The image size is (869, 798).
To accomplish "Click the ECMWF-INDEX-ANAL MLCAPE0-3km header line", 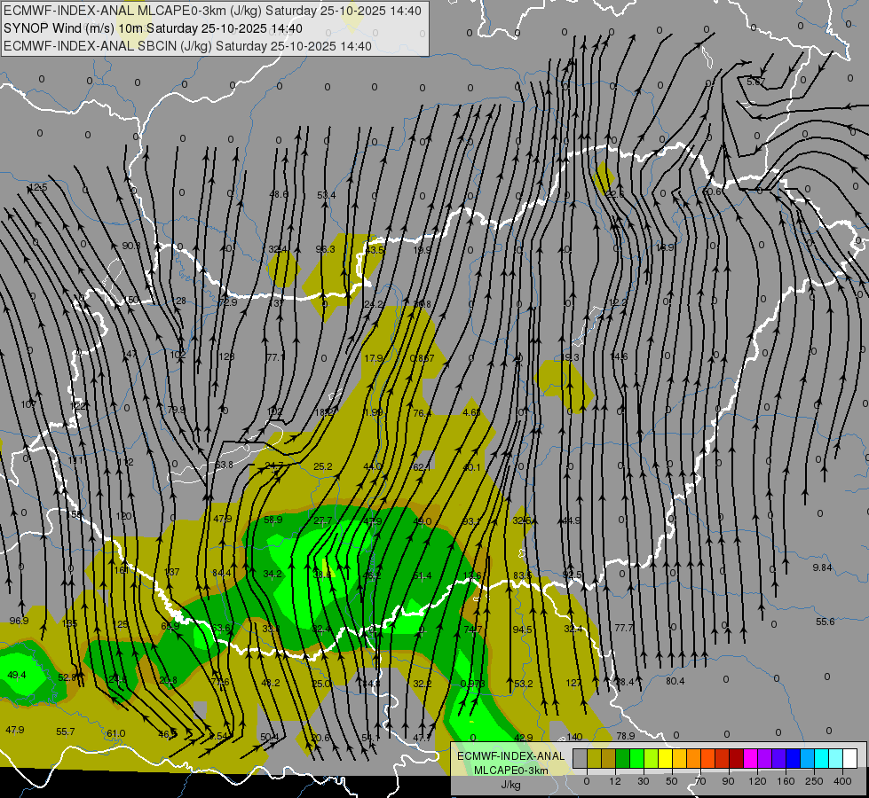I will pos(212,11).
